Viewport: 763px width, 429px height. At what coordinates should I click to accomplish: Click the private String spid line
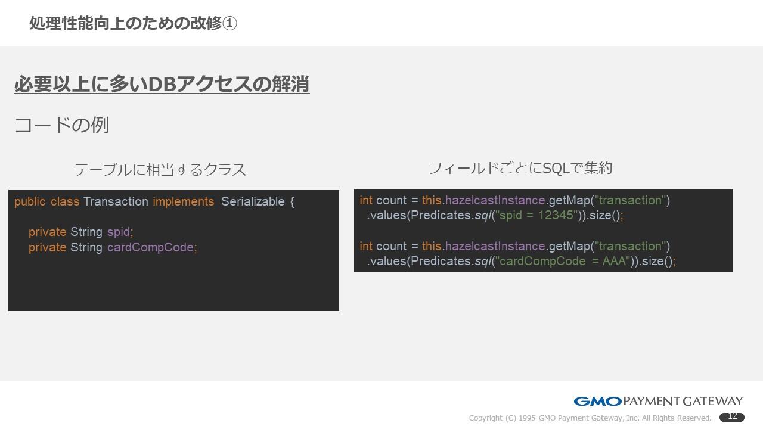pyautogui.click(x=81, y=232)
